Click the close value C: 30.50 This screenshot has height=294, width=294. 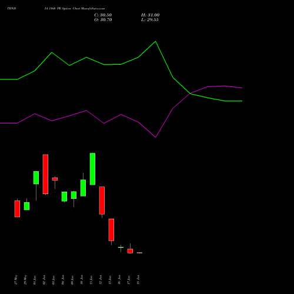pyautogui.click(x=103, y=15)
